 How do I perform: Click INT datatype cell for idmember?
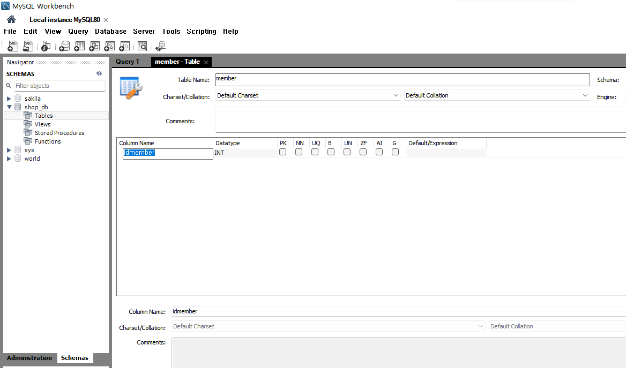(x=245, y=153)
